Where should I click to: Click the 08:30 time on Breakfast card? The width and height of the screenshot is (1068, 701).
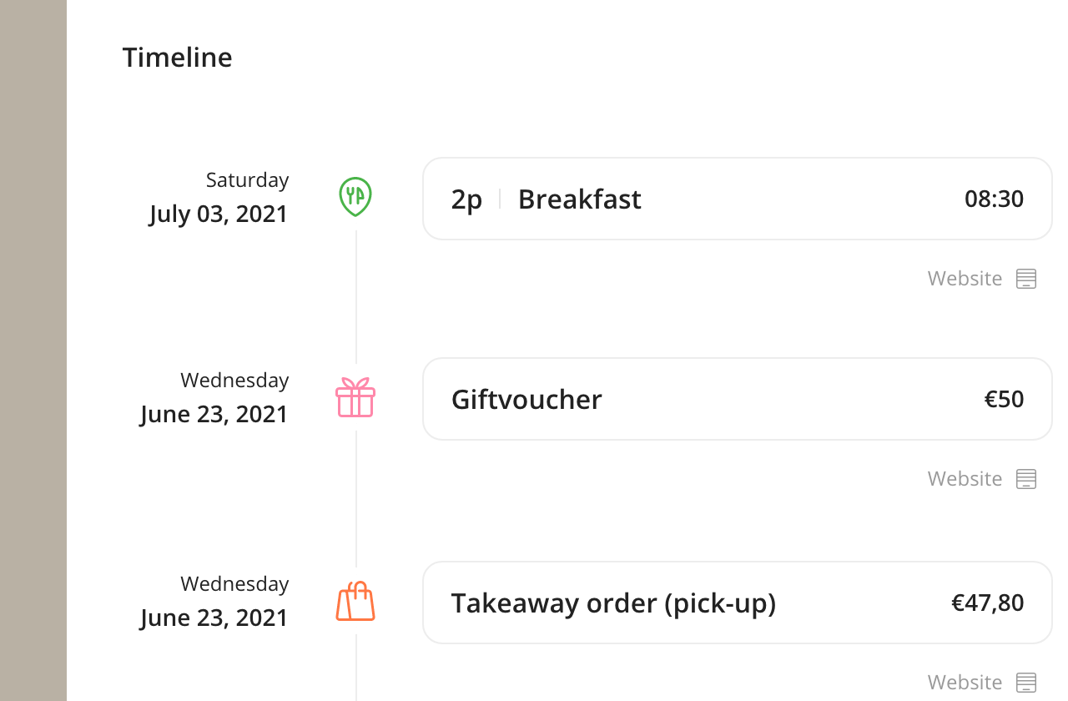coord(994,199)
